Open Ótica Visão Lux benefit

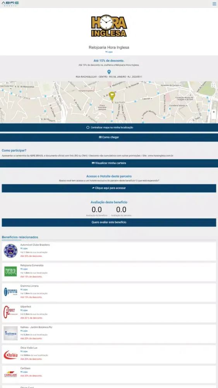[x=109, y=354]
